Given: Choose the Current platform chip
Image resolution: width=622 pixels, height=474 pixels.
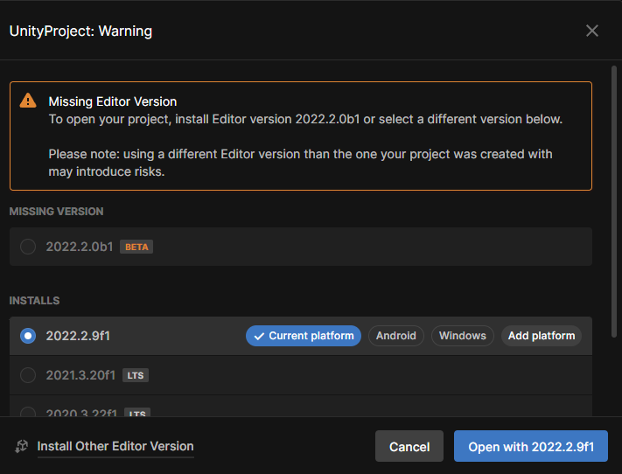Looking at the screenshot, I should (304, 336).
